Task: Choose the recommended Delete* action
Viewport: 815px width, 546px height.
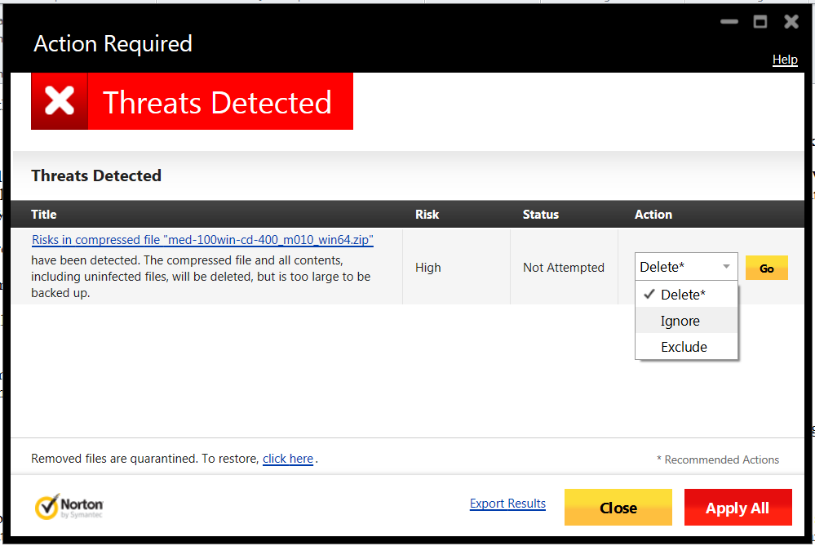Action: point(684,294)
